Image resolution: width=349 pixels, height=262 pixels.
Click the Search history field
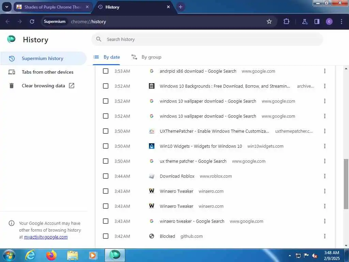coord(207,40)
